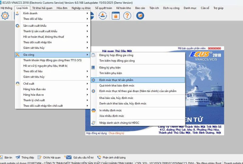
Task: Open the Tờ khai hải quan menu
Action: click(42, 8)
